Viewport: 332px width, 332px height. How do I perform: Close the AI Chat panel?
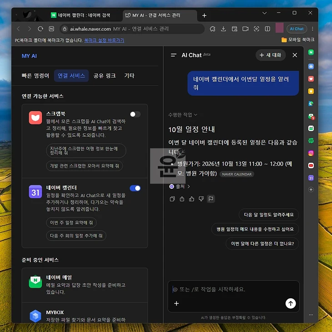coord(295,55)
